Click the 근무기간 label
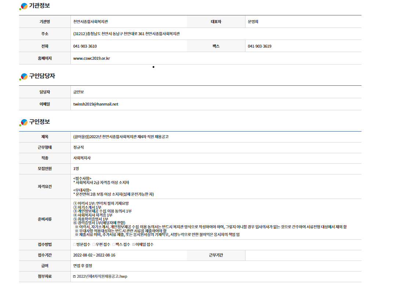This screenshot has width=393, height=284. point(216,255)
